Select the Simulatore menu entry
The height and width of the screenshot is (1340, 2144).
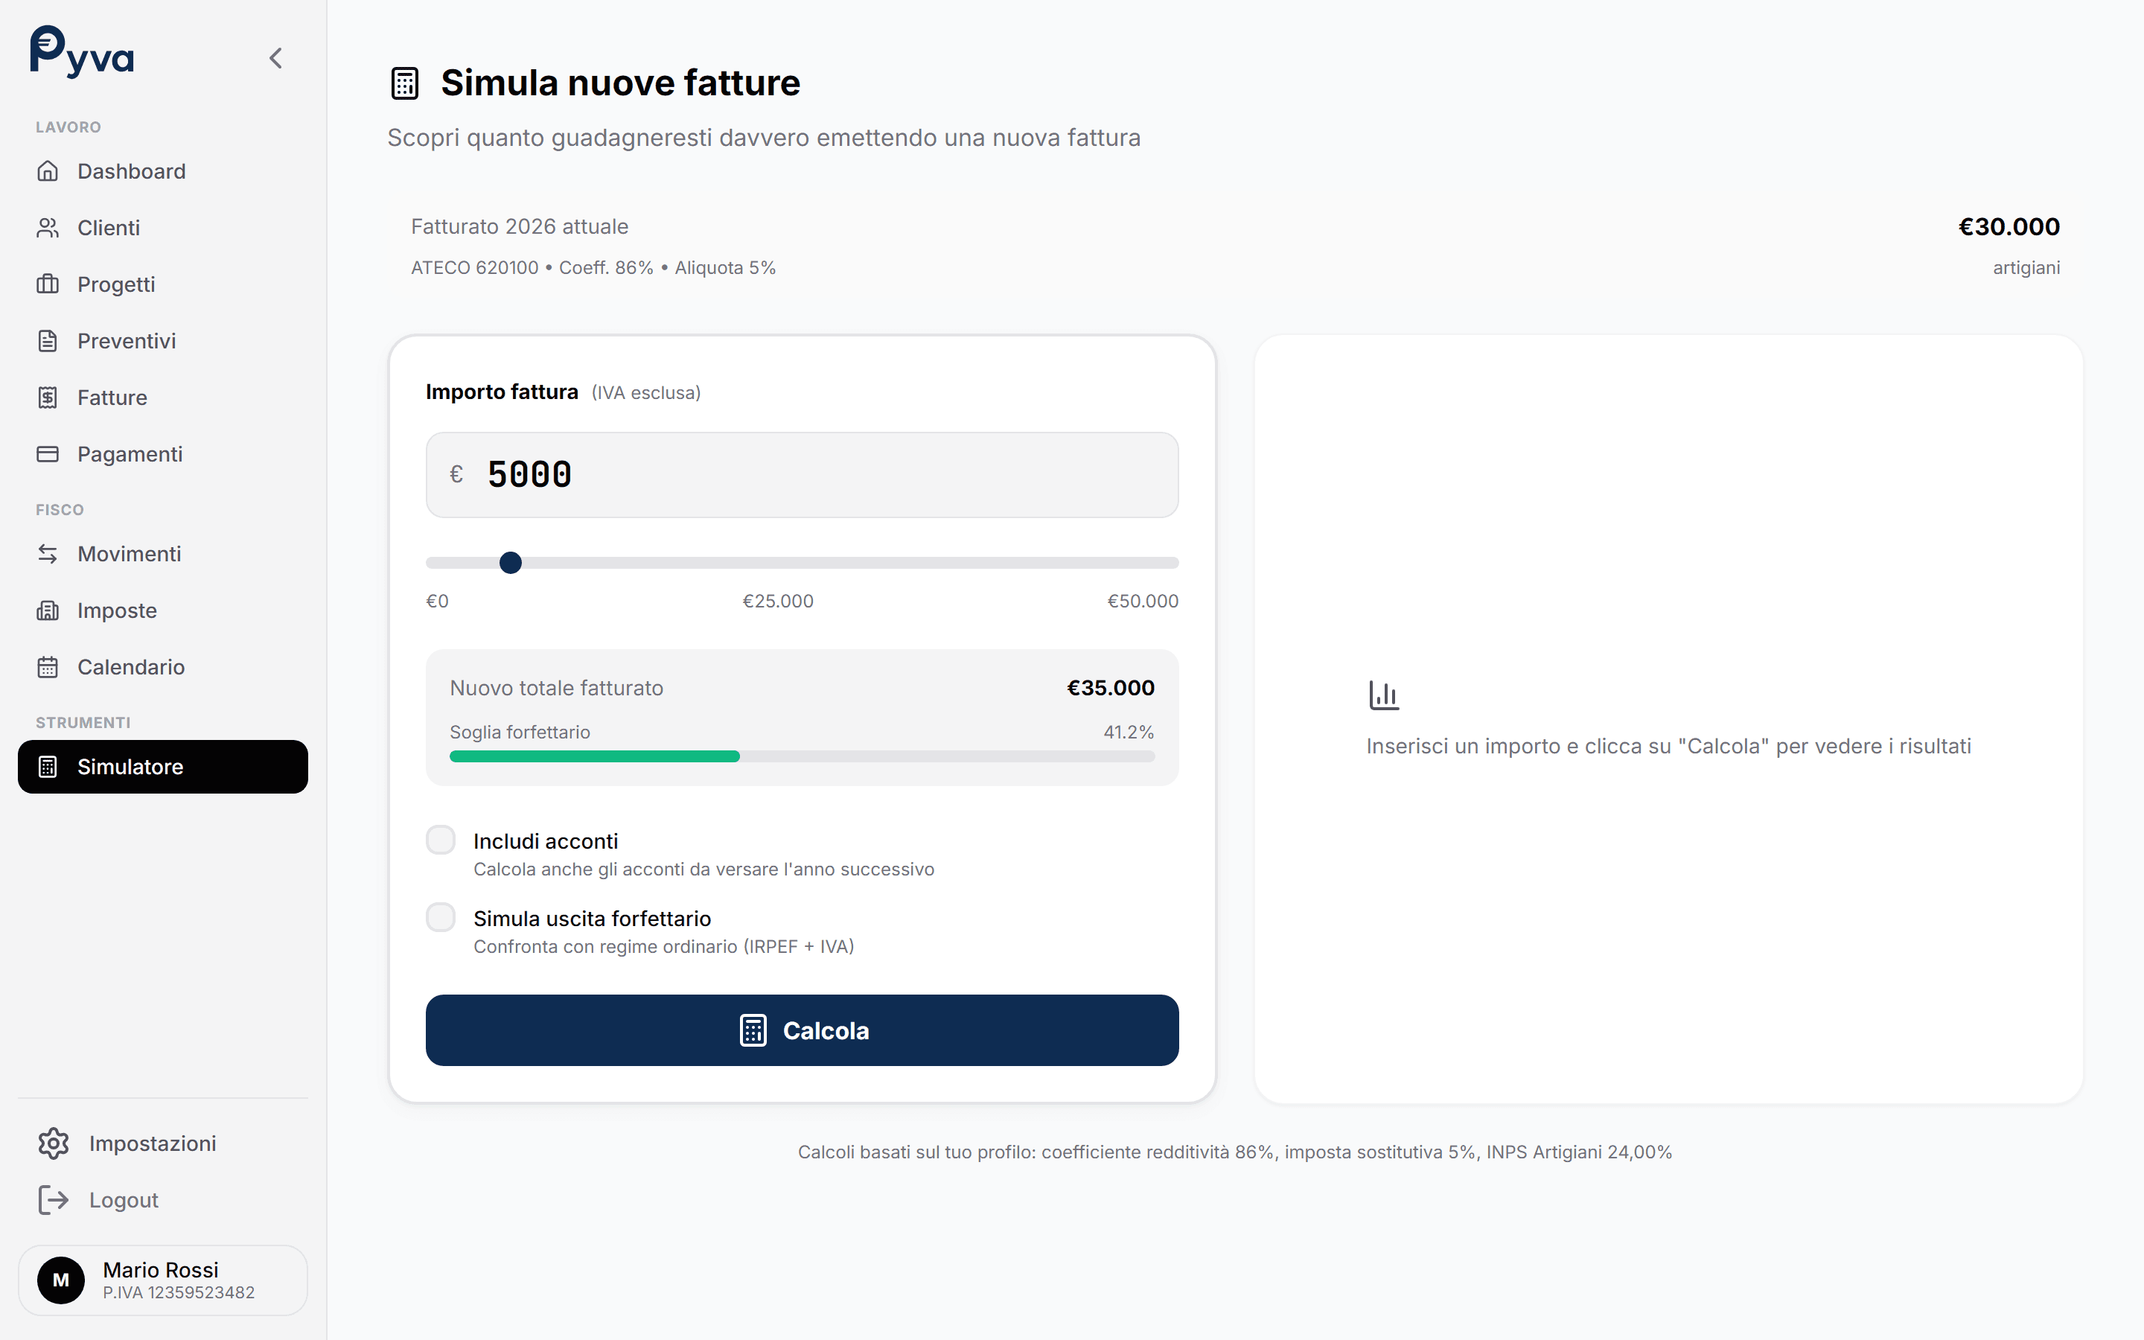(163, 767)
